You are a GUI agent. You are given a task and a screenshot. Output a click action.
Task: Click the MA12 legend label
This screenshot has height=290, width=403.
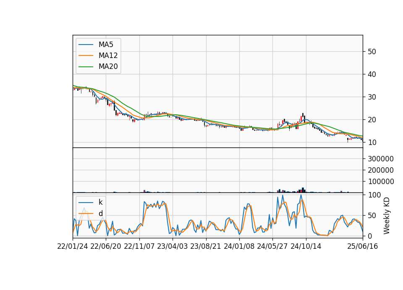pos(108,55)
